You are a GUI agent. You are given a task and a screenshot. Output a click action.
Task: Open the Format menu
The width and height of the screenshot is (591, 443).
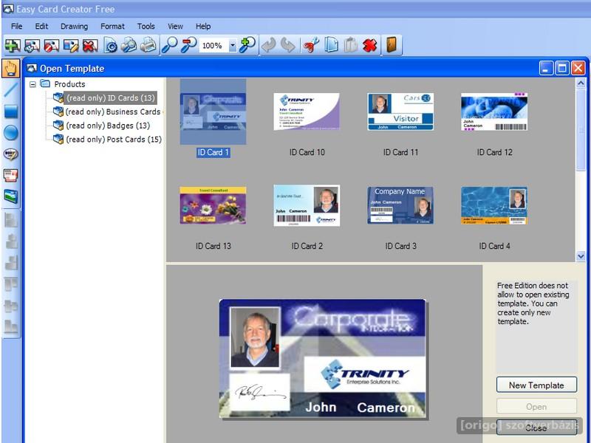(x=112, y=27)
